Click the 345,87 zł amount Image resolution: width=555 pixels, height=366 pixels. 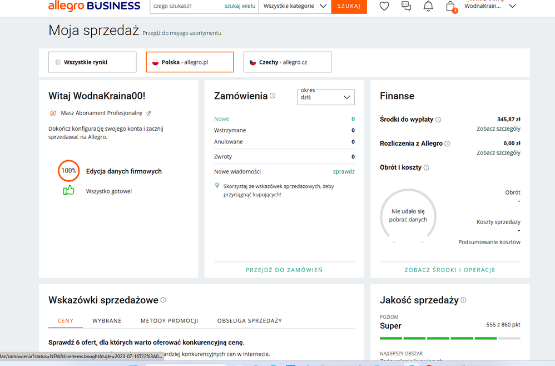(509, 119)
